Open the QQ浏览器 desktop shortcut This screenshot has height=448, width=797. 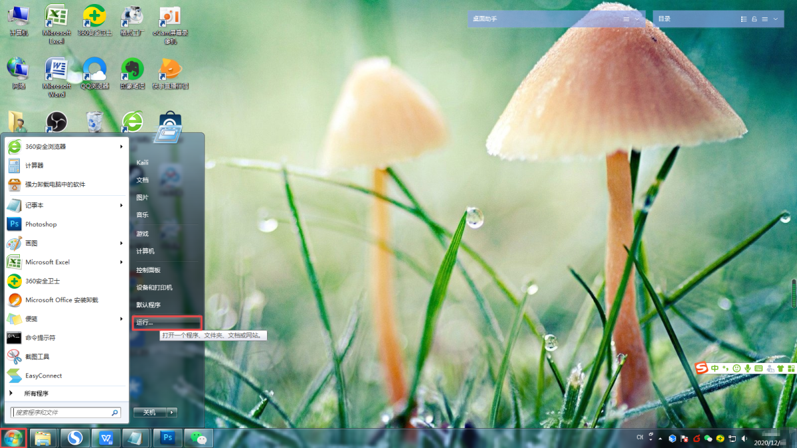point(94,68)
